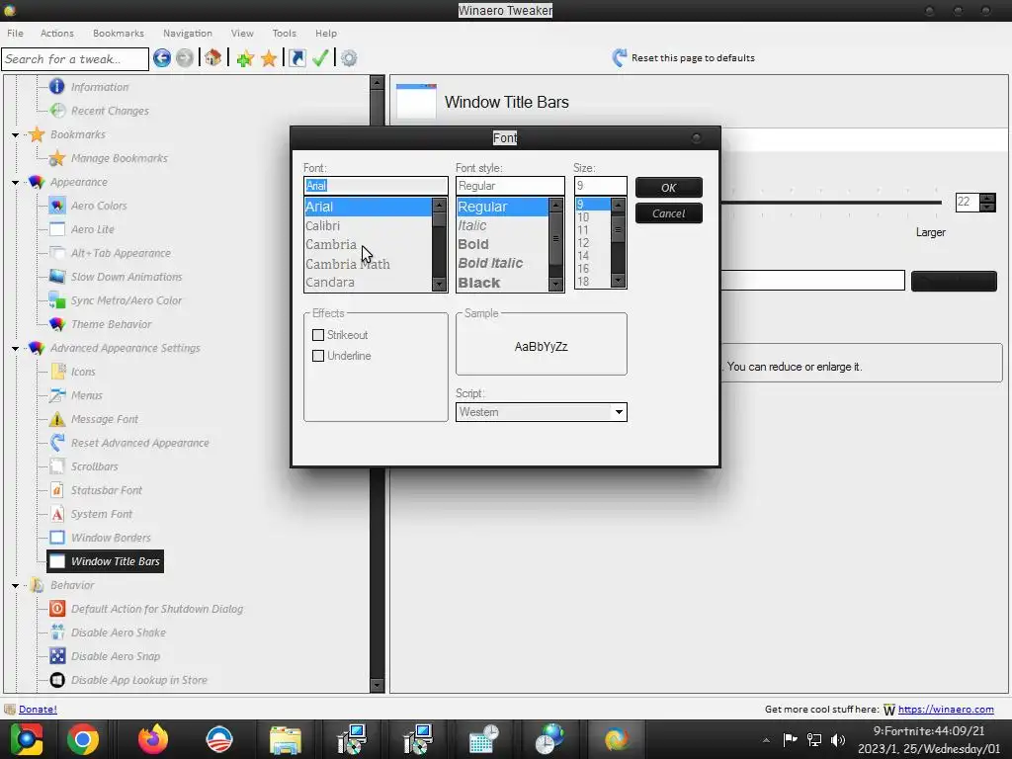Image resolution: width=1012 pixels, height=759 pixels.
Task: Go to Home page icon in toolbar
Action: click(x=213, y=58)
